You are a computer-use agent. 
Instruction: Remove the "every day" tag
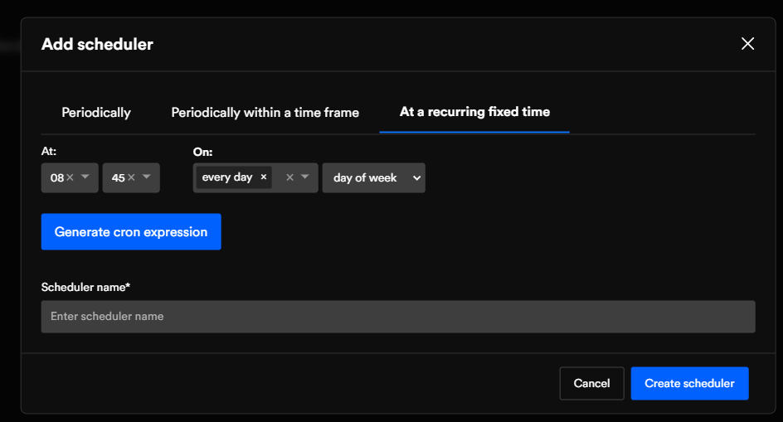[x=264, y=177]
